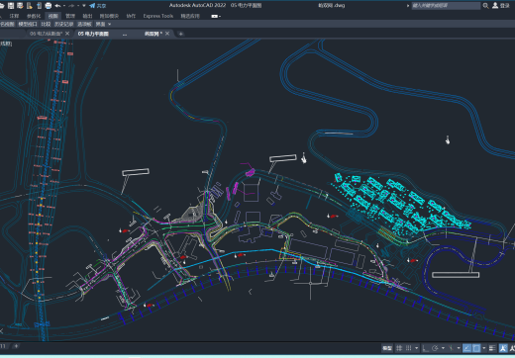This screenshot has height=358, width=515.
Task: Toggle lineweight display in status bar
Action: click(492, 348)
